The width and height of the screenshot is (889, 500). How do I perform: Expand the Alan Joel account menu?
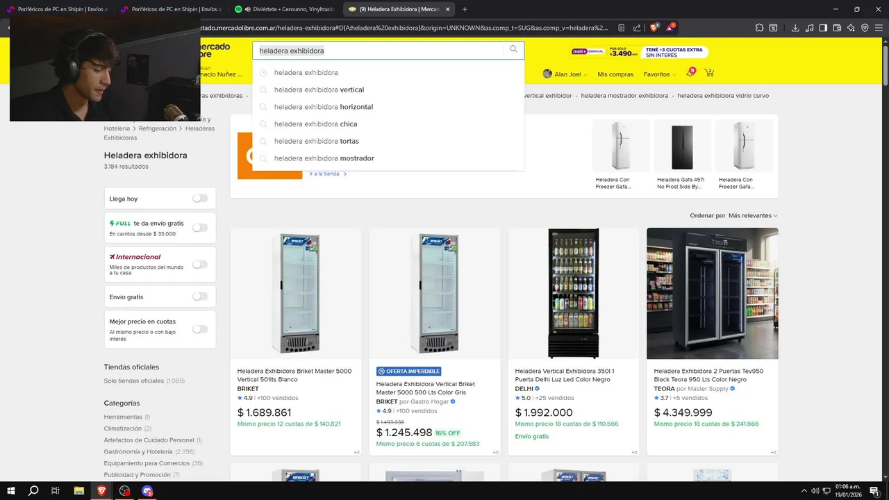565,74
